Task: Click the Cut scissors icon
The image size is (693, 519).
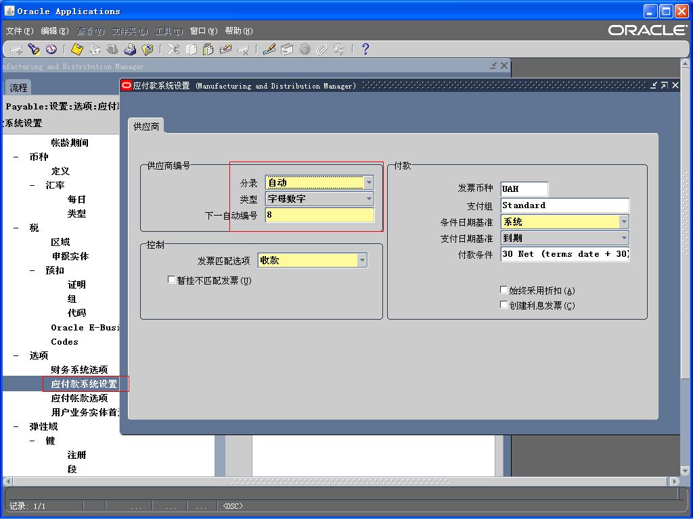Action: (x=173, y=49)
